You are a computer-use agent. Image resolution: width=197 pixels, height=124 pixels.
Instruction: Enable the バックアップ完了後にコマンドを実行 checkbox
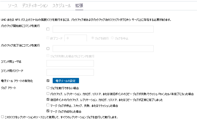(48, 49)
